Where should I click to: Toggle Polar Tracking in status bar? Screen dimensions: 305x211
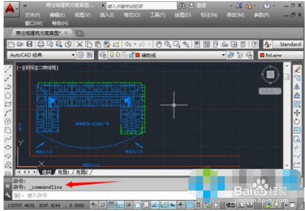coord(128,205)
